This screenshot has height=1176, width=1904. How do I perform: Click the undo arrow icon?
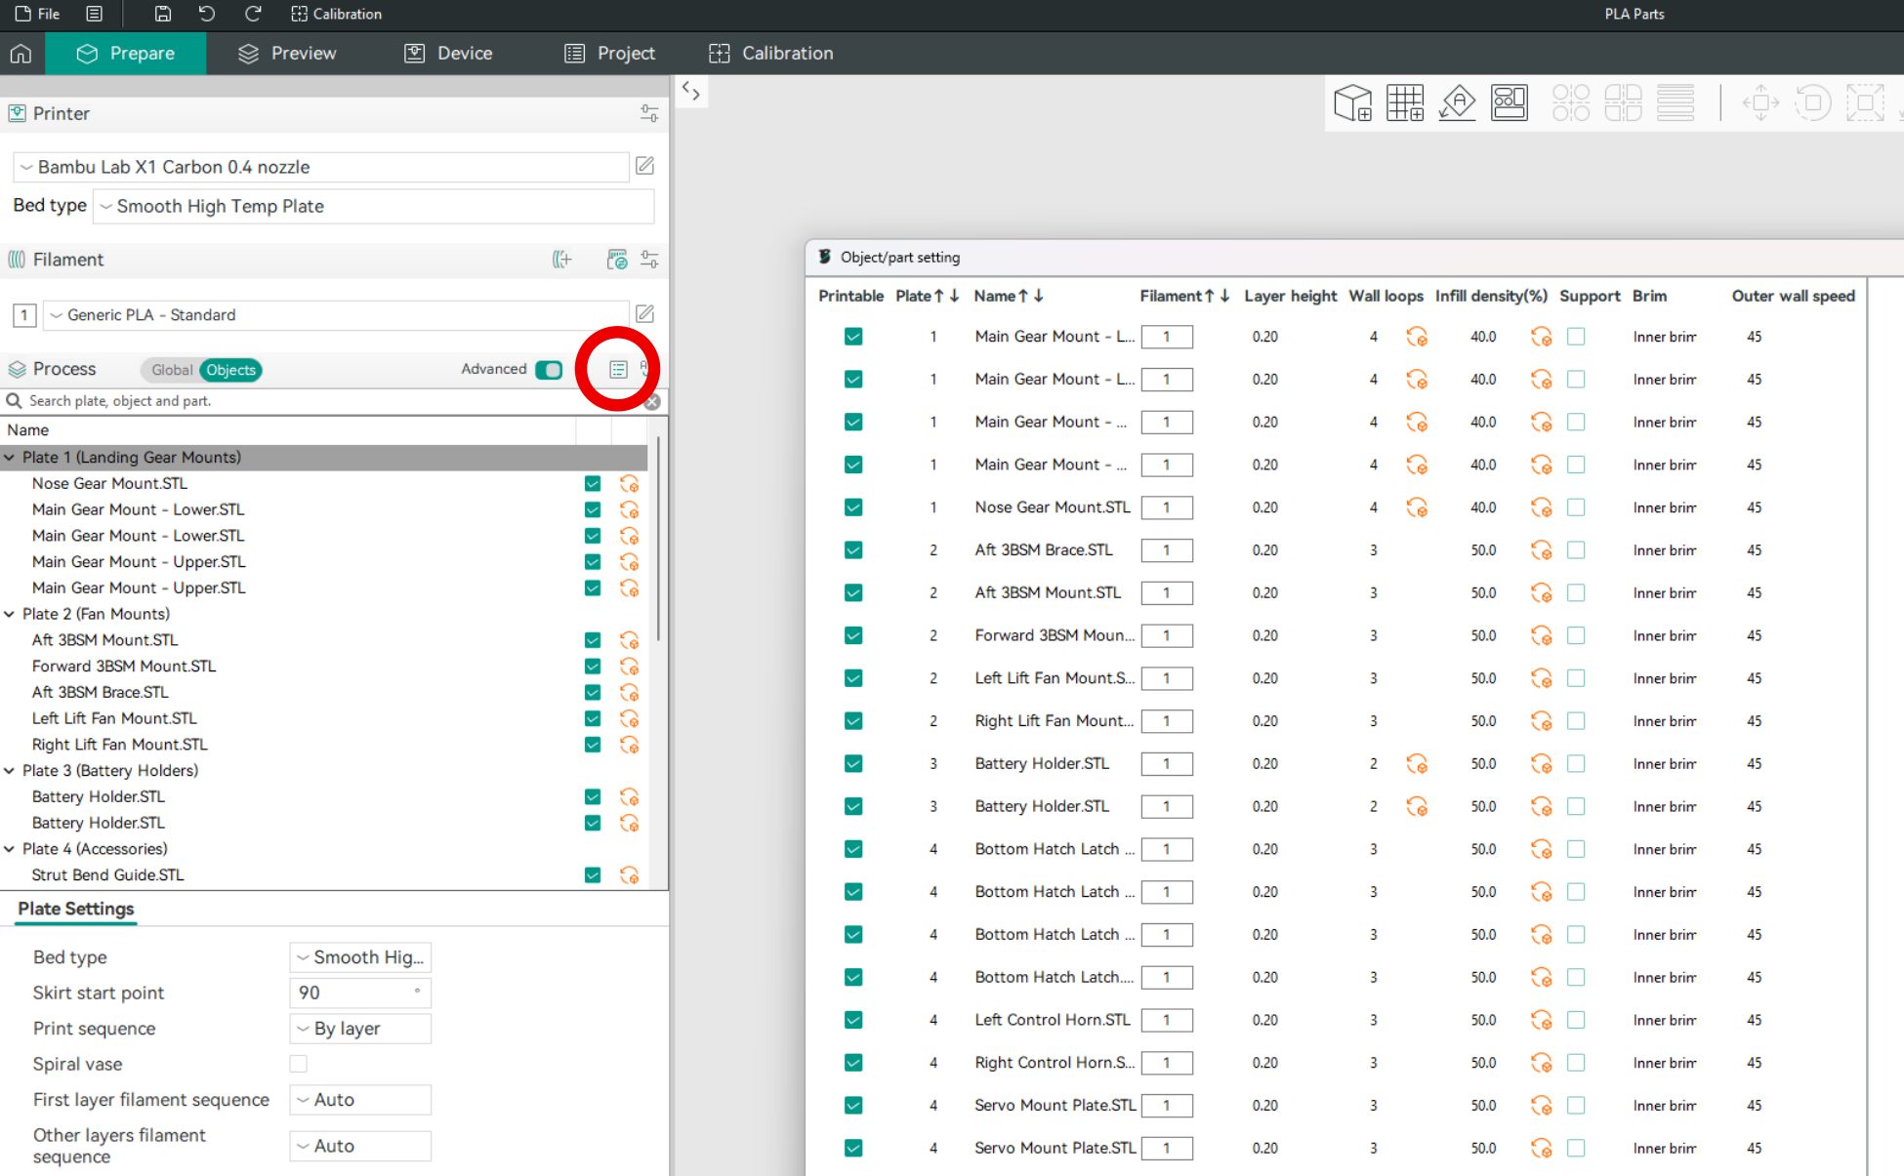pyautogui.click(x=207, y=14)
